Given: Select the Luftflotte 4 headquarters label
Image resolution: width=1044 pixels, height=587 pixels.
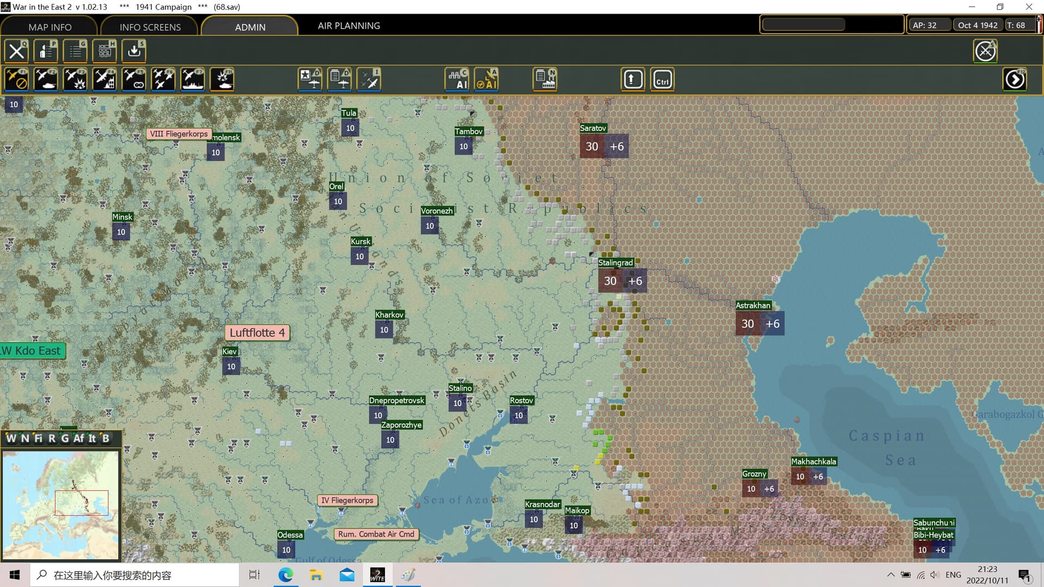Looking at the screenshot, I should (x=257, y=333).
